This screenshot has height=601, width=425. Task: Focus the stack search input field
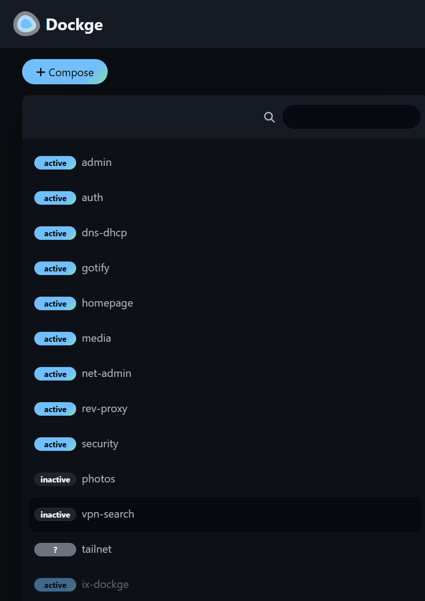351,117
